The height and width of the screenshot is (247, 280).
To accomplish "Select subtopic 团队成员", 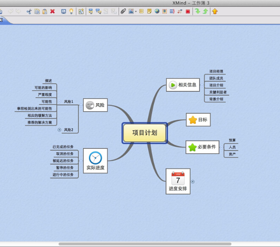I will (x=216, y=78).
